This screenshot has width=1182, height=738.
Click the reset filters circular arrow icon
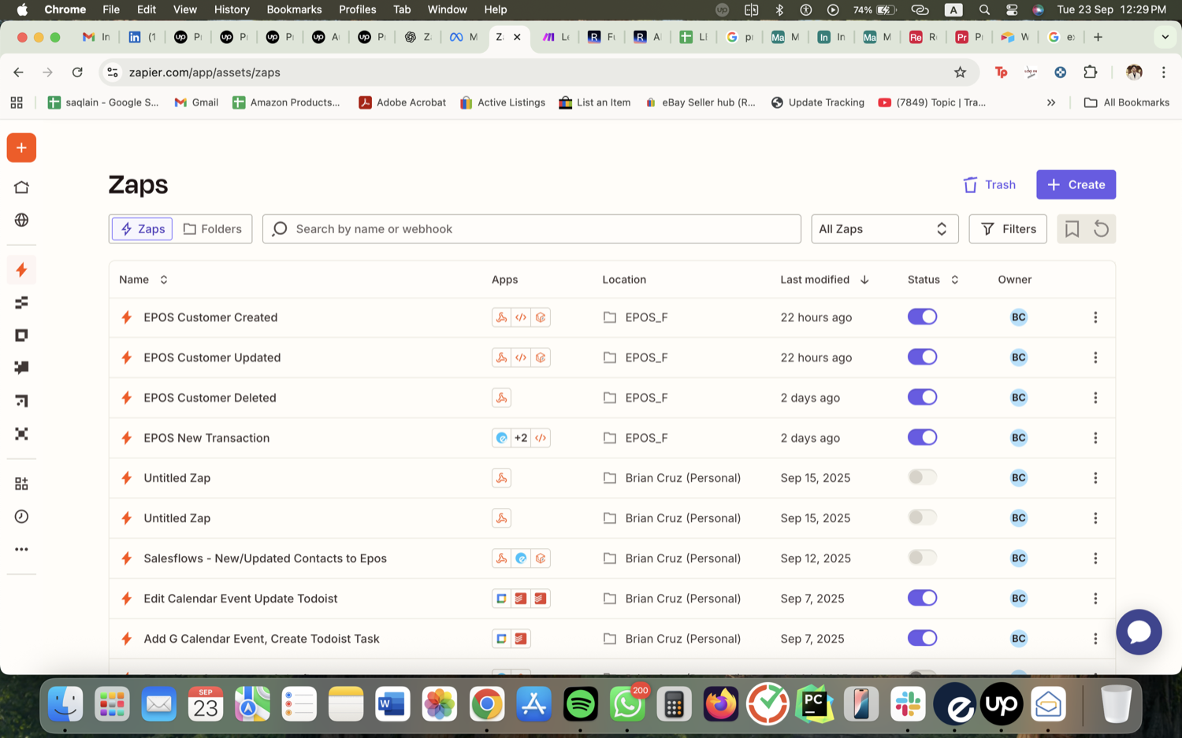pos(1102,229)
